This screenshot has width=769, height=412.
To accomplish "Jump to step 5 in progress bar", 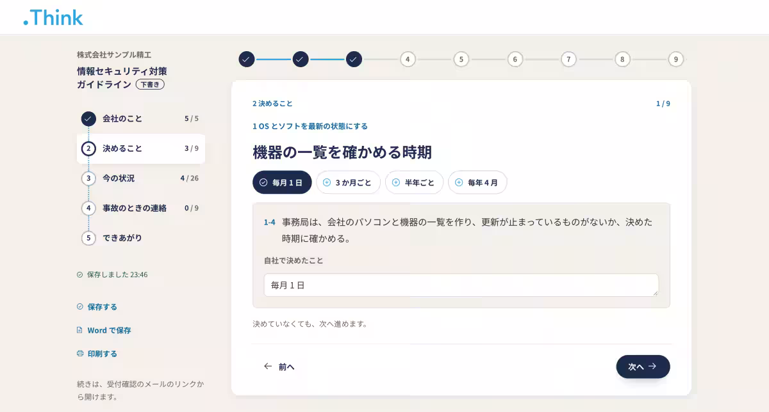I will (461, 59).
